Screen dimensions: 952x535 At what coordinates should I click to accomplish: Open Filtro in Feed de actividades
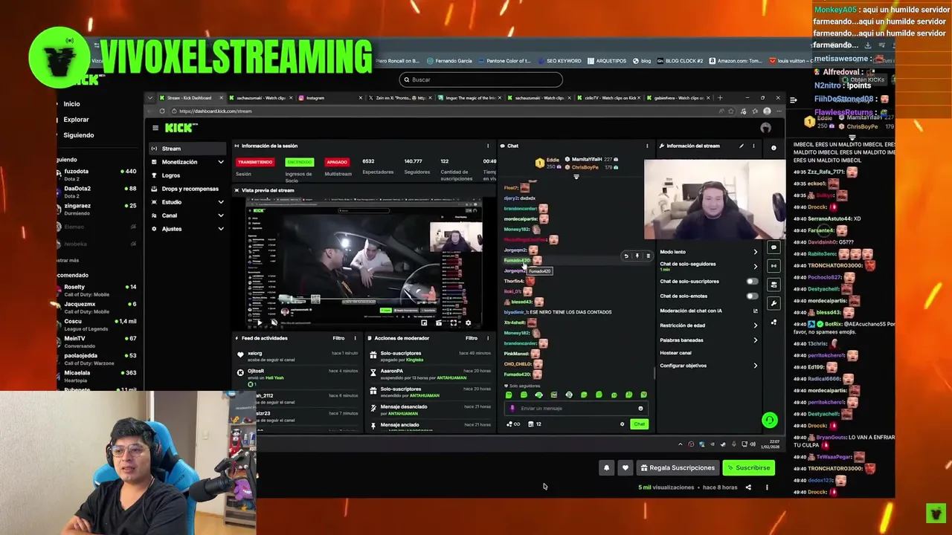pyautogui.click(x=338, y=338)
